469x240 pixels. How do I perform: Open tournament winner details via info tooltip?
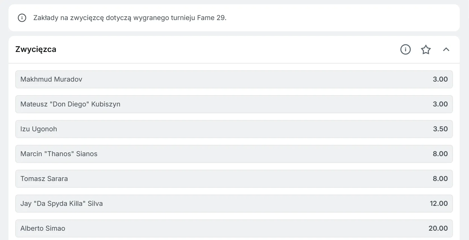click(405, 49)
